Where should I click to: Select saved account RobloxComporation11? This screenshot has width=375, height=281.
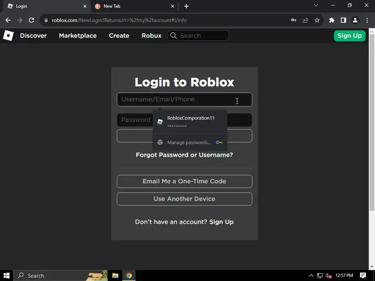(190, 121)
